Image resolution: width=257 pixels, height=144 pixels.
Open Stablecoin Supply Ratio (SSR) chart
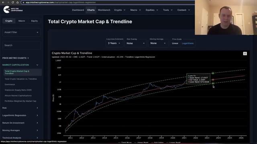point(18,90)
